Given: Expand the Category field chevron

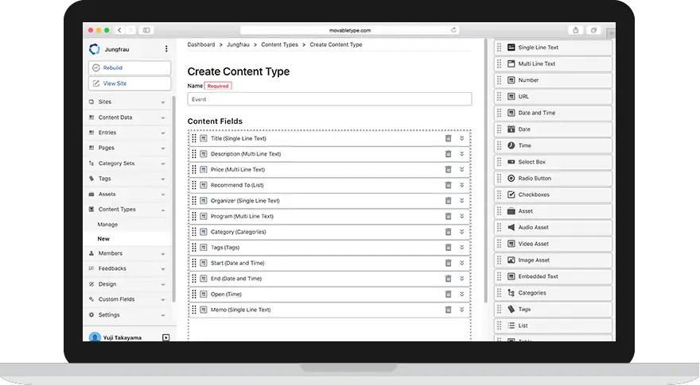Looking at the screenshot, I should click(461, 232).
